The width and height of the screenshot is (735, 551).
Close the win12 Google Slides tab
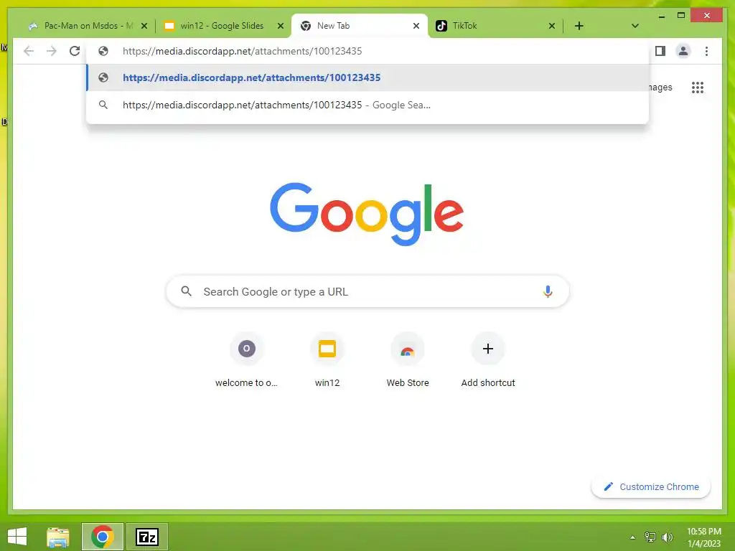point(281,26)
